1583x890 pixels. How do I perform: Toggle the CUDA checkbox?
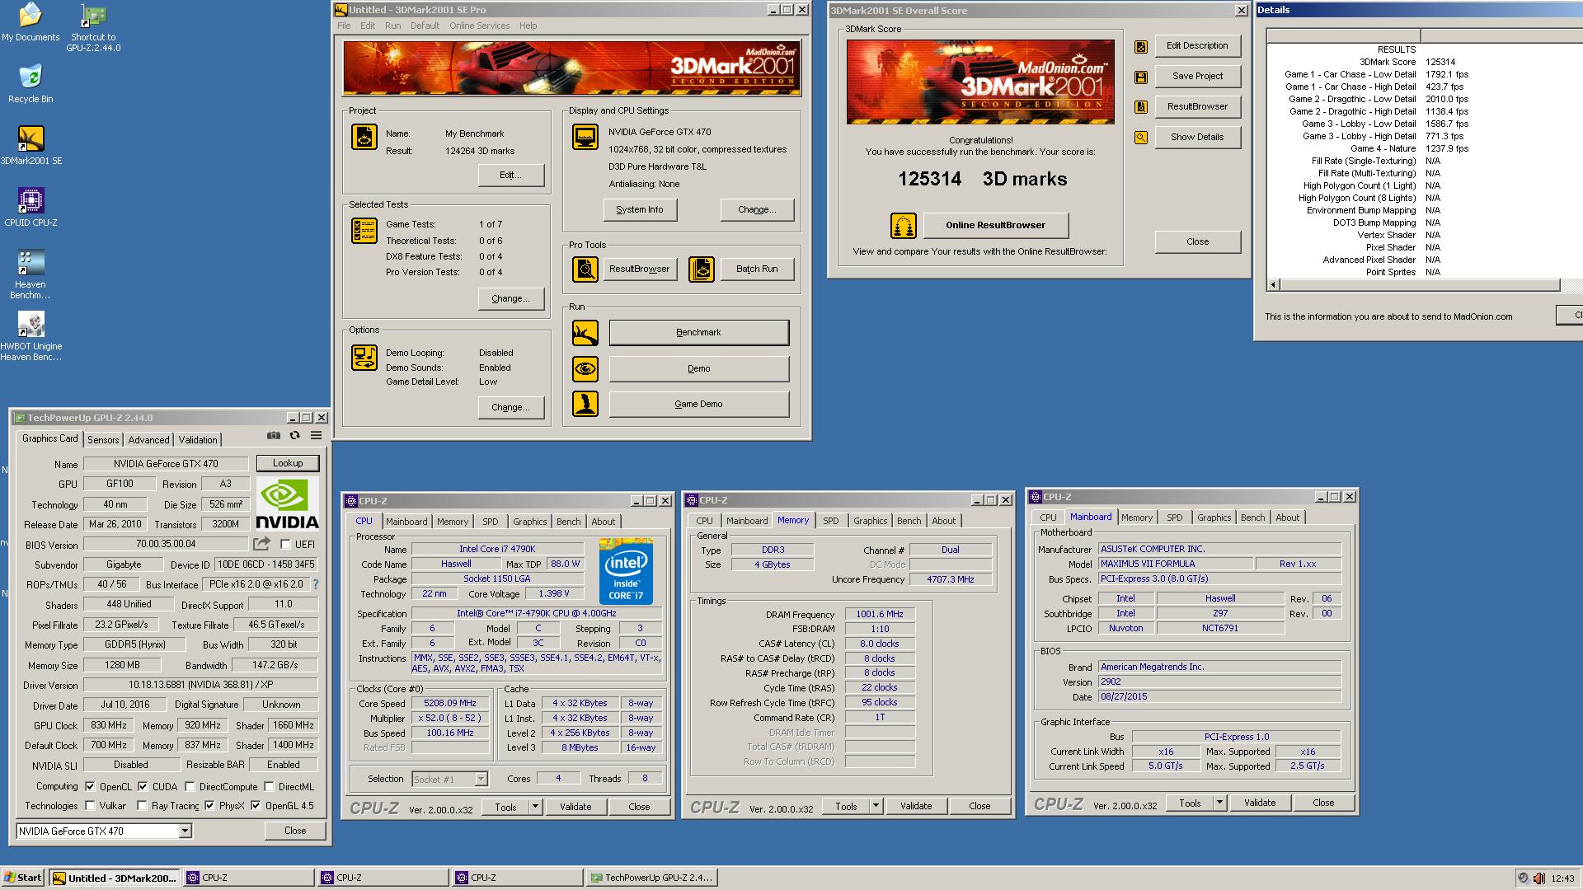pyautogui.click(x=143, y=786)
